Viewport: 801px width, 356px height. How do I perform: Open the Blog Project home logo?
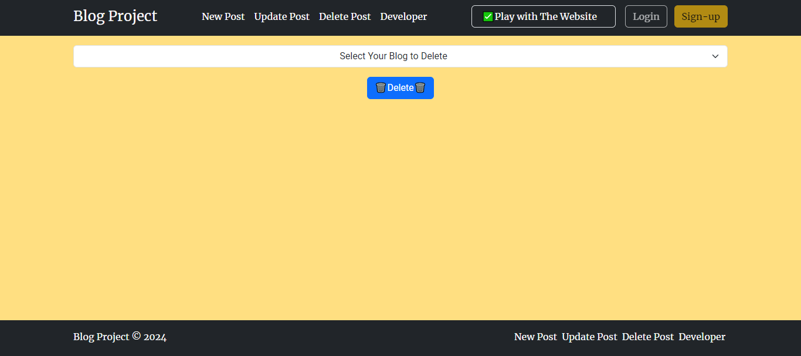pos(115,16)
